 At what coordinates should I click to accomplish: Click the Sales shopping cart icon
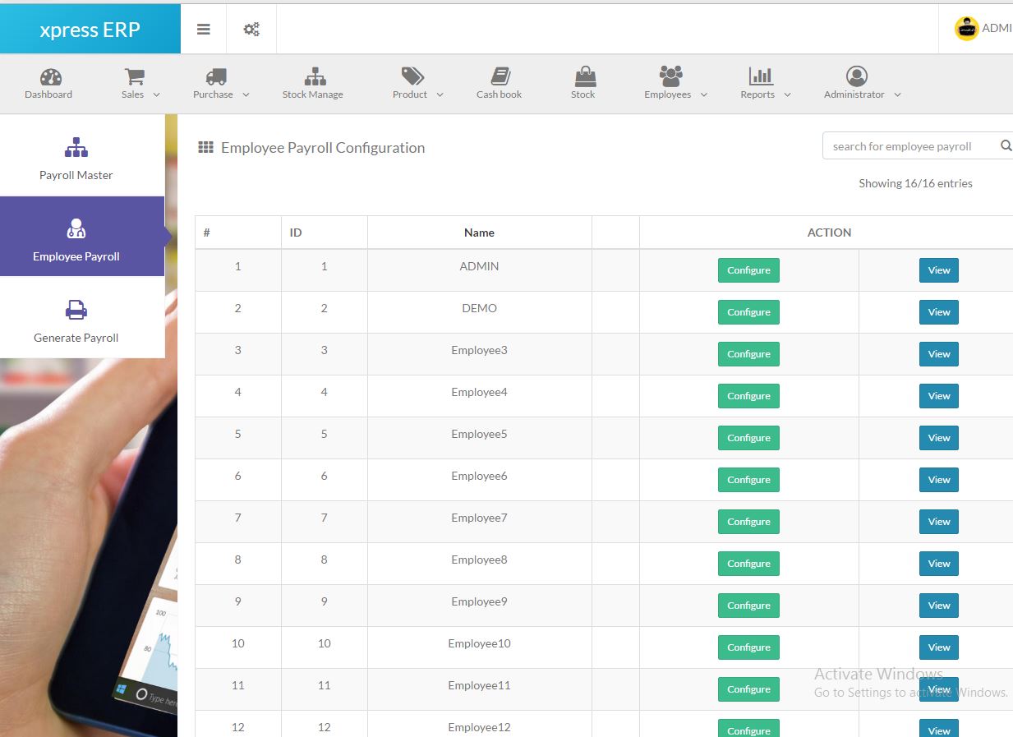pyautogui.click(x=134, y=76)
